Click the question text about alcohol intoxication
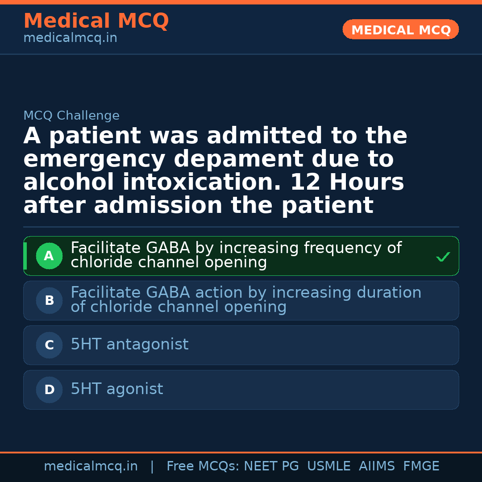The image size is (482, 482). click(x=214, y=171)
